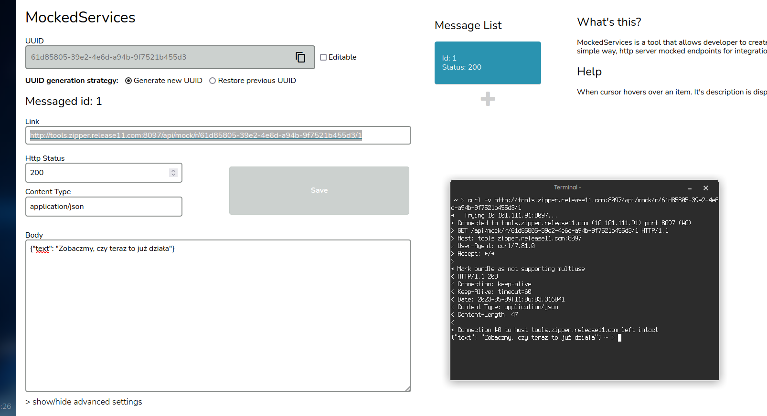Select Restore previous UUID option
This screenshot has width=767, height=416.
(x=213, y=81)
